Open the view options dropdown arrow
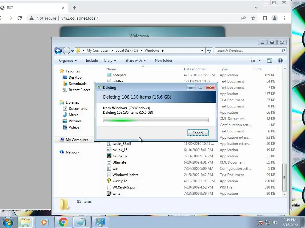 (x=259, y=61)
